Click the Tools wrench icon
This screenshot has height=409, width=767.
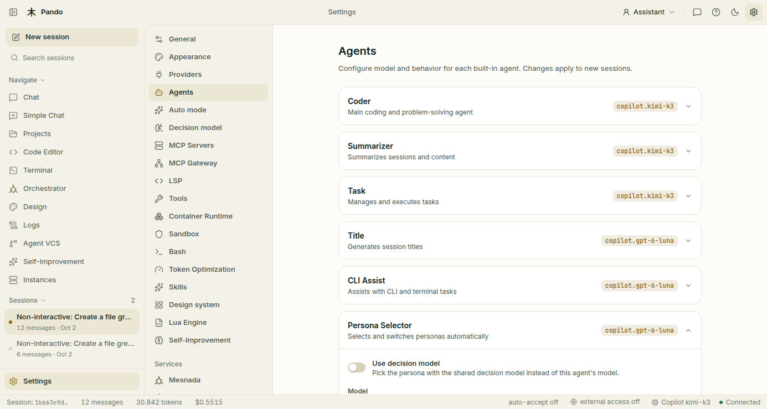coord(159,199)
